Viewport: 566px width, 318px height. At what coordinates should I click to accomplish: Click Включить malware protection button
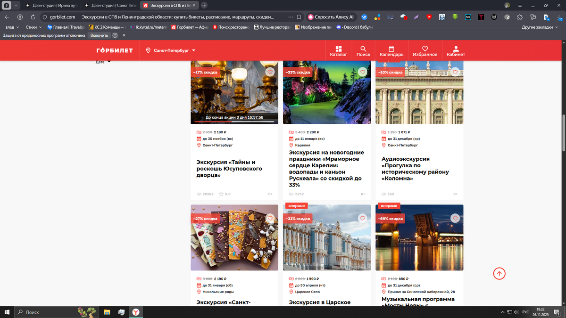tap(99, 35)
